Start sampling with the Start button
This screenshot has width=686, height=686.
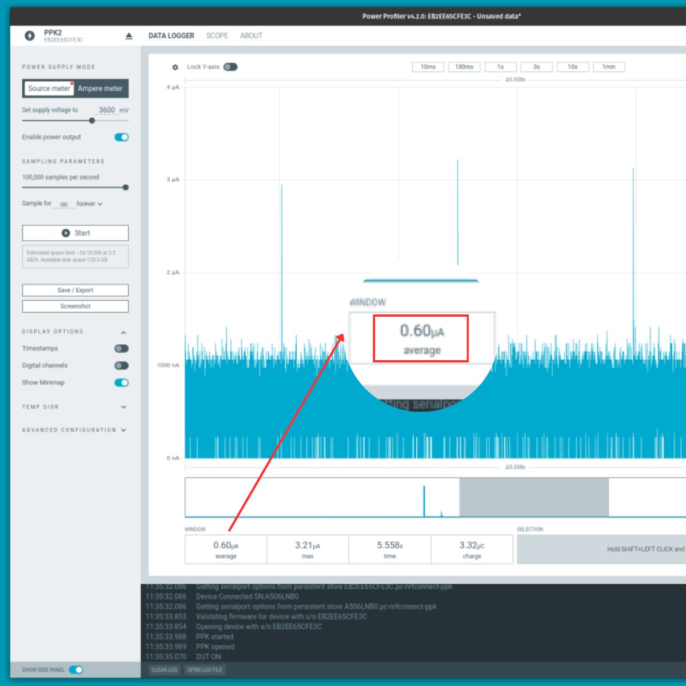[x=75, y=233]
